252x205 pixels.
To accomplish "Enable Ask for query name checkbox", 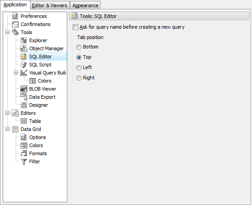I will point(75,27).
